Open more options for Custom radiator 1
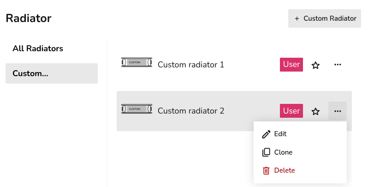The image size is (368, 187). point(338,65)
